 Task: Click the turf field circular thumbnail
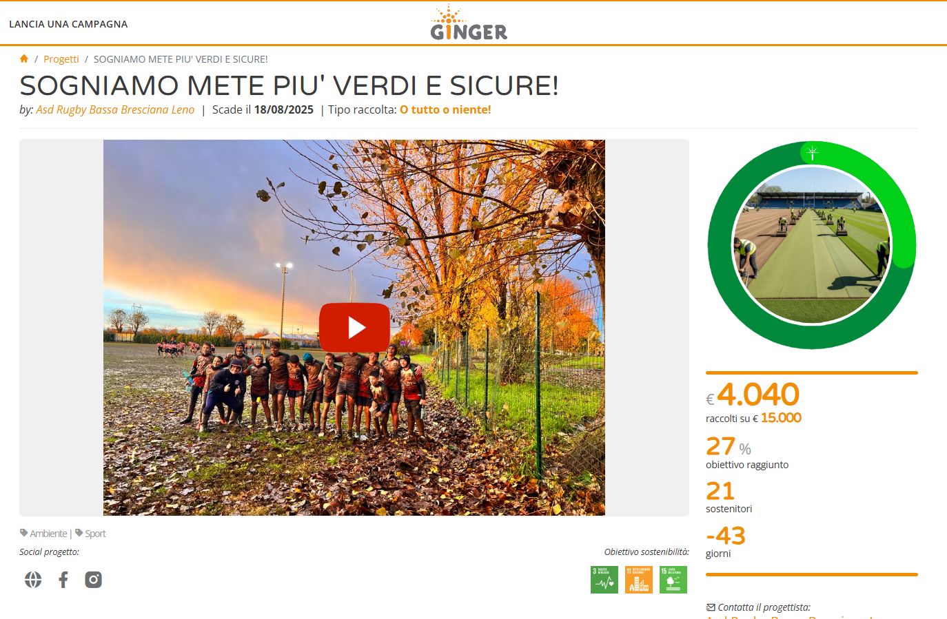(x=812, y=245)
